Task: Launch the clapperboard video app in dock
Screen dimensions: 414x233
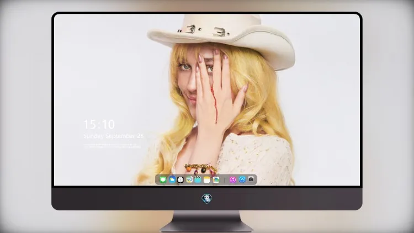Action: (198, 179)
